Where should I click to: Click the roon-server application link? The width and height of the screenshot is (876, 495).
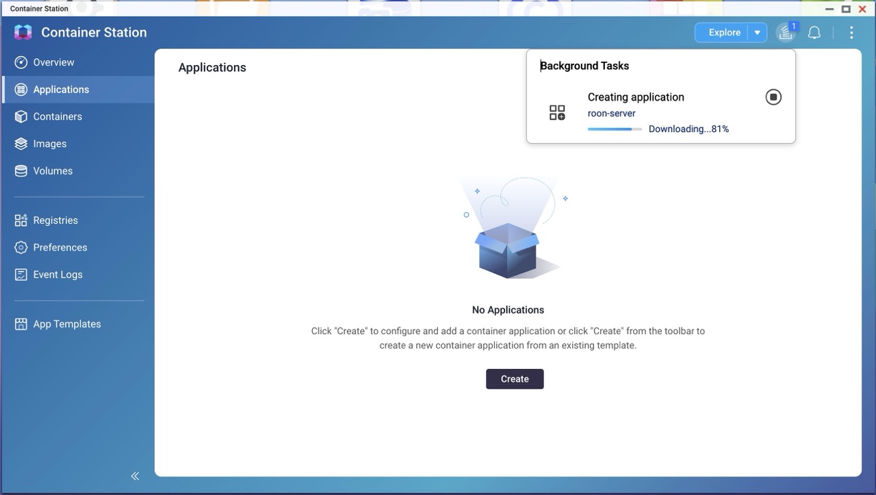[611, 114]
